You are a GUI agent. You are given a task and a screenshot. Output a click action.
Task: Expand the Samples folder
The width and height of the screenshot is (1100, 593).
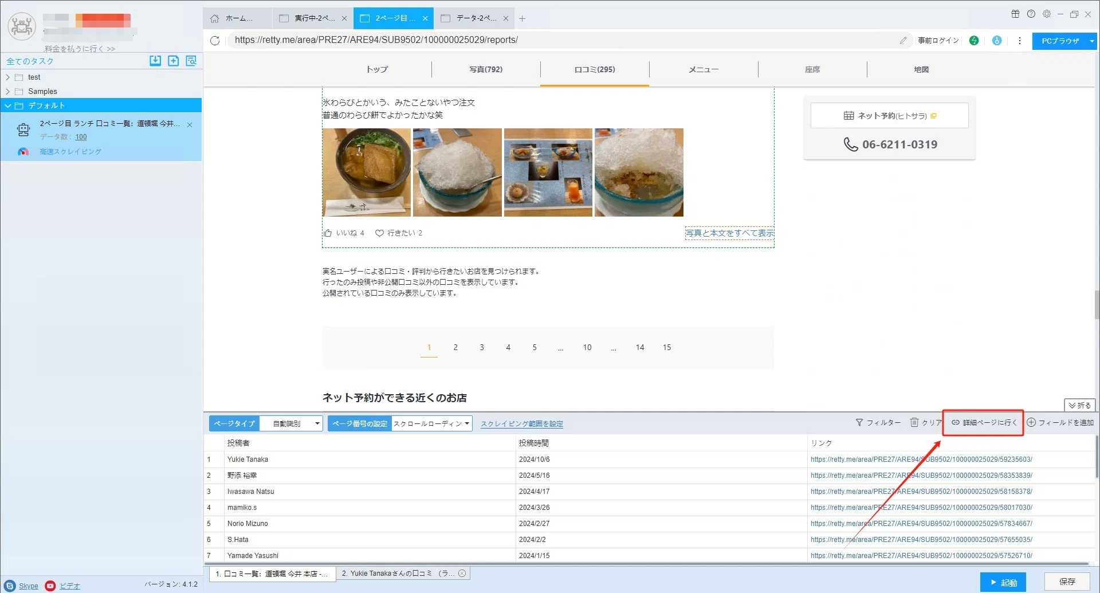[7, 92]
